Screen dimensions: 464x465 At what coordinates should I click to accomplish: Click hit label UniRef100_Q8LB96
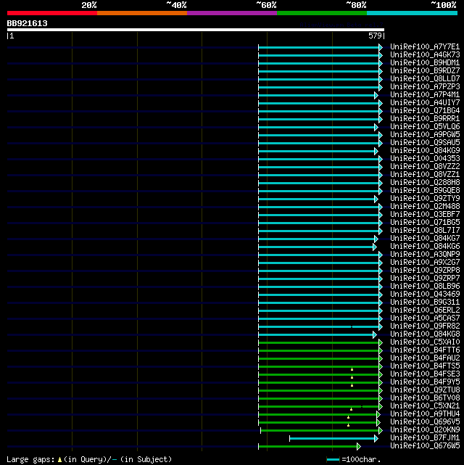tap(425, 287)
